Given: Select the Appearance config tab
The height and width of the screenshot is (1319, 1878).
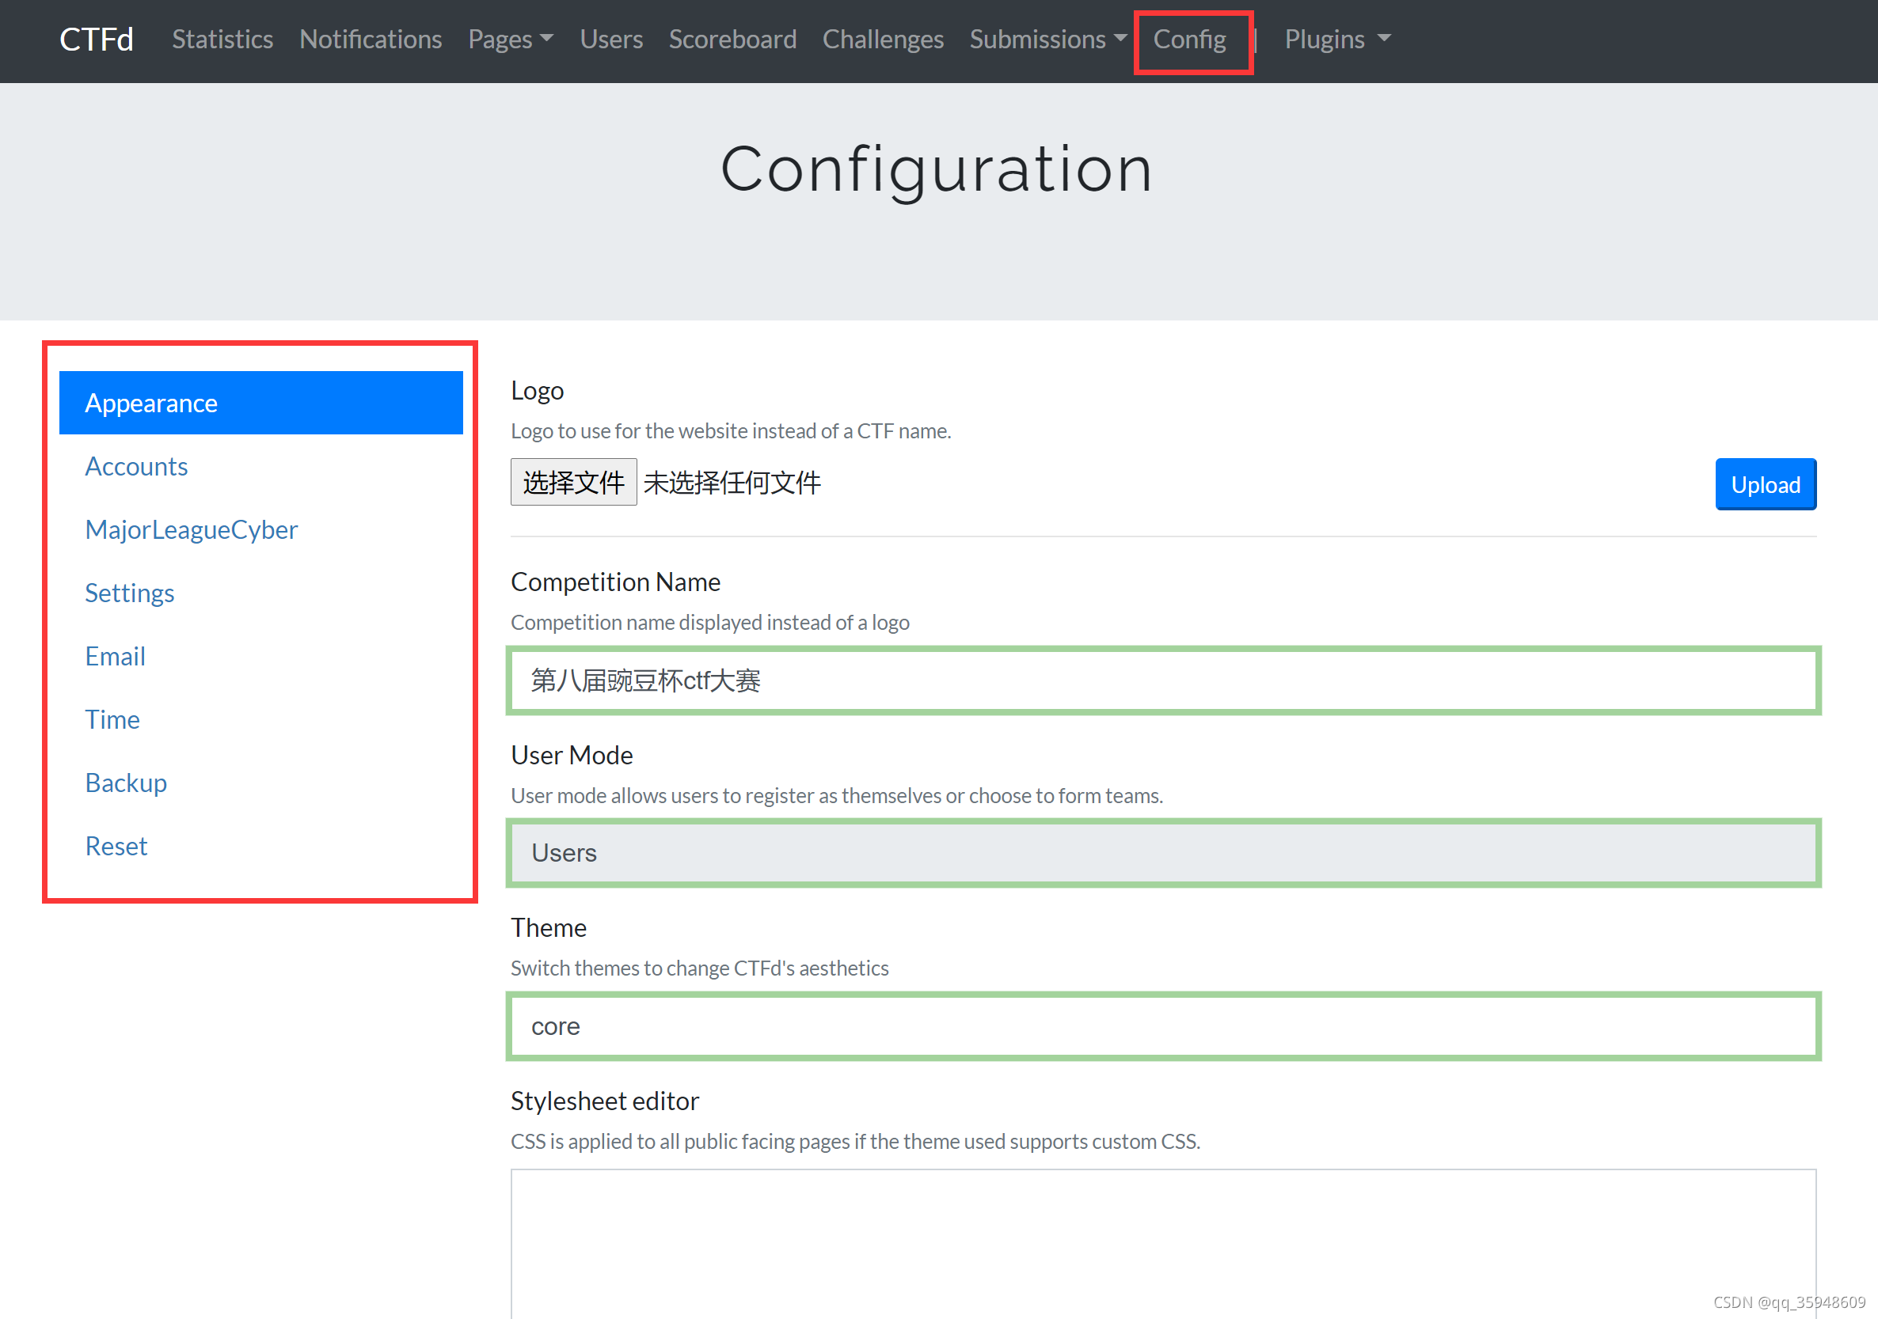Looking at the screenshot, I should pyautogui.click(x=261, y=403).
